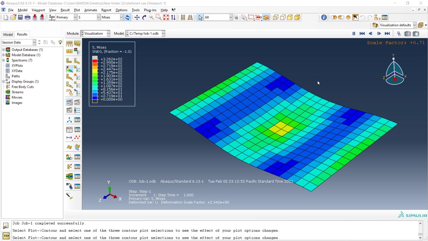The width and height of the screenshot is (428, 241).
Task: Open the File menu
Action: pyautogui.click(x=11, y=10)
